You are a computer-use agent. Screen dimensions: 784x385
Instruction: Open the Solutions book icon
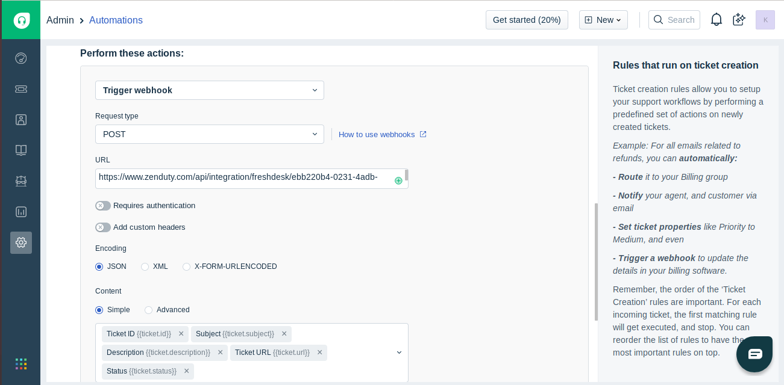pyautogui.click(x=21, y=150)
